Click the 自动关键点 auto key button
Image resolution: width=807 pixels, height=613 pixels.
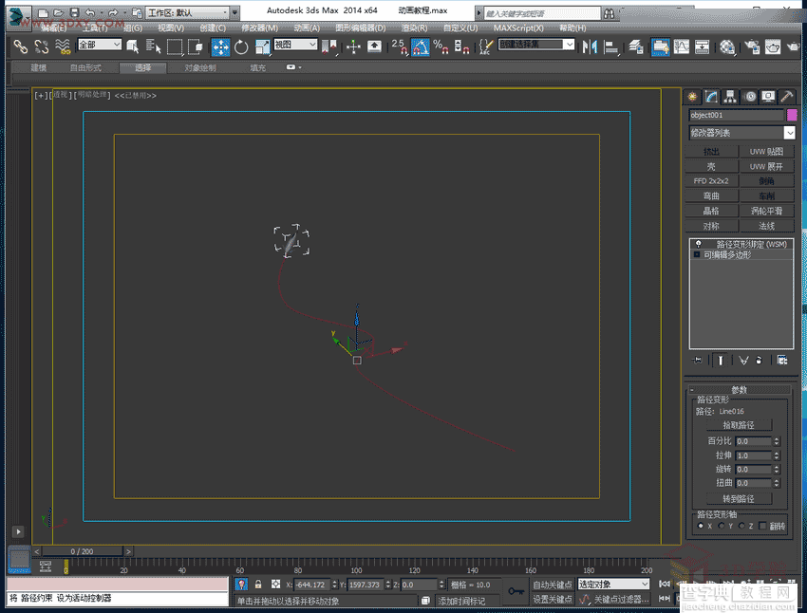(x=553, y=585)
